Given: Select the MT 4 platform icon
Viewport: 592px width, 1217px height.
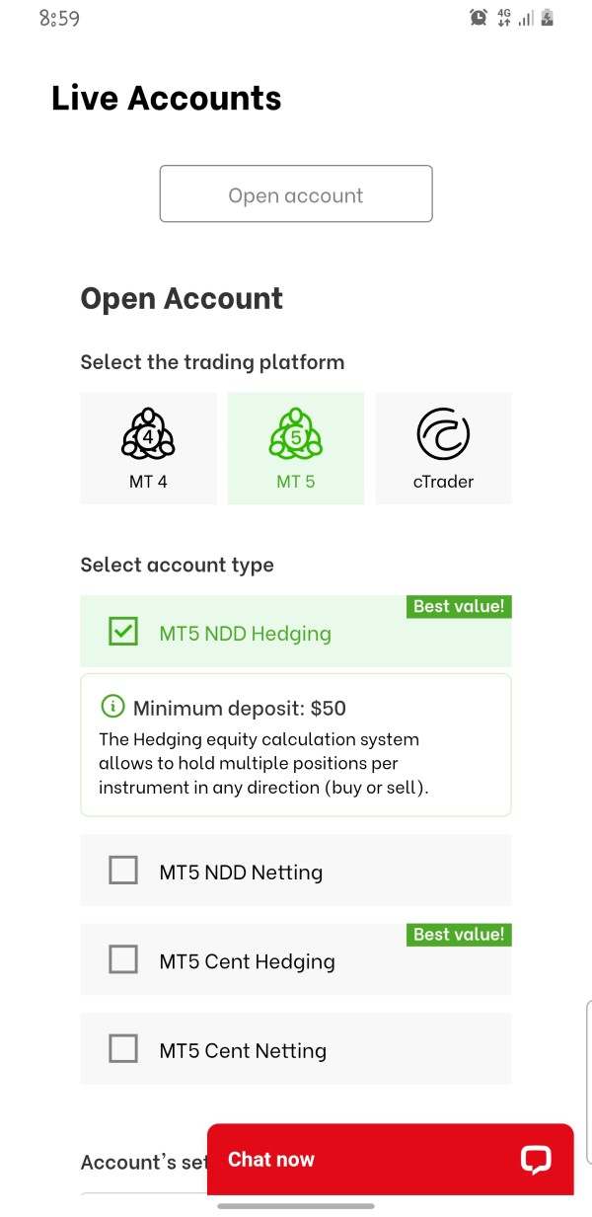Looking at the screenshot, I should tap(148, 434).
